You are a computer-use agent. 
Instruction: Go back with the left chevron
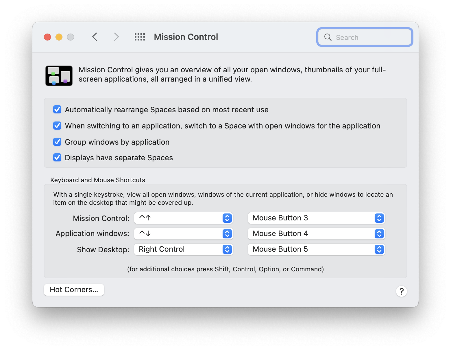point(95,37)
